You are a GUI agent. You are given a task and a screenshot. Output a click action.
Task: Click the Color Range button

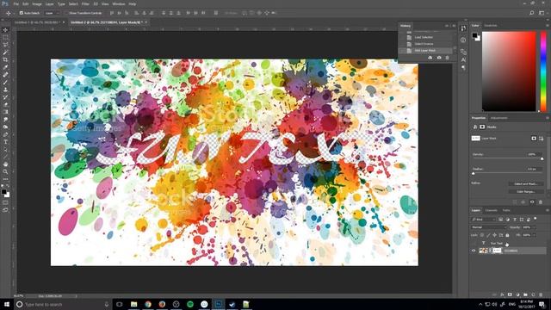tap(526, 191)
